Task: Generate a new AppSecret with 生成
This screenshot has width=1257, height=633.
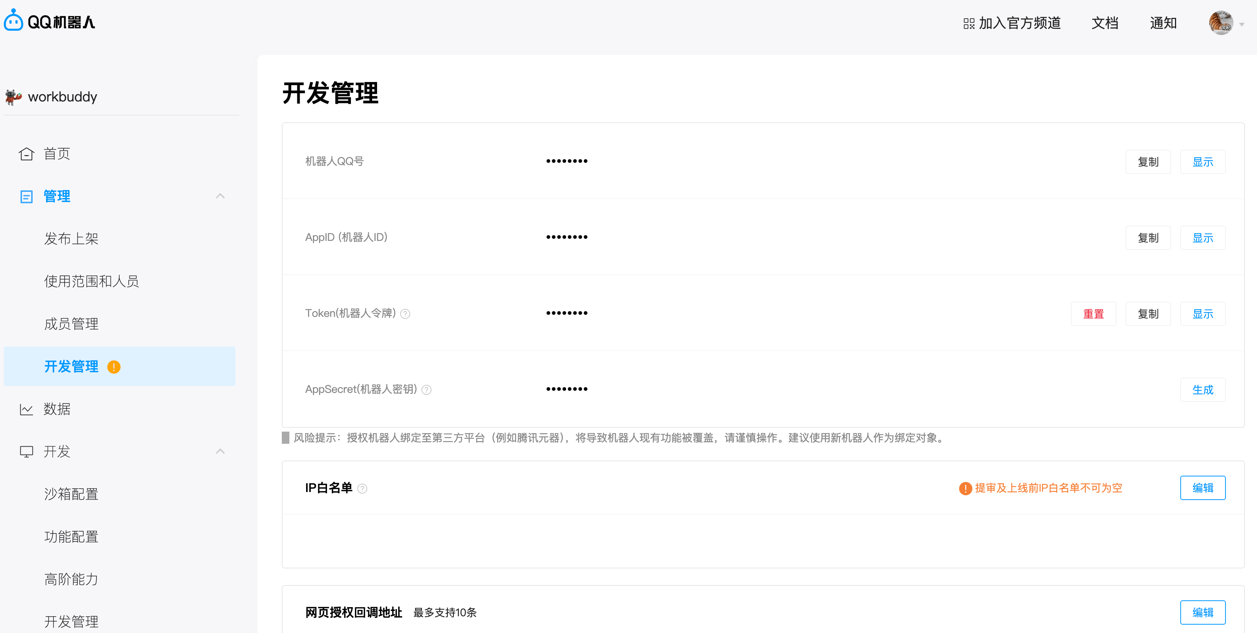Action: click(x=1203, y=389)
